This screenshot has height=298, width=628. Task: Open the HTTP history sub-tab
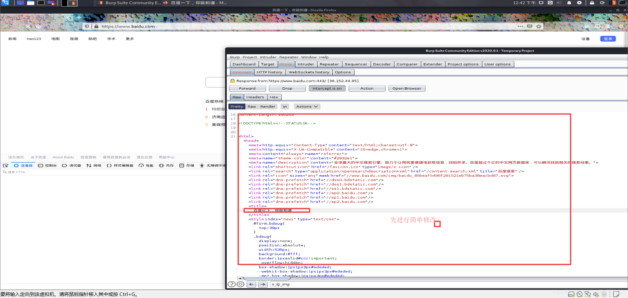[270, 72]
